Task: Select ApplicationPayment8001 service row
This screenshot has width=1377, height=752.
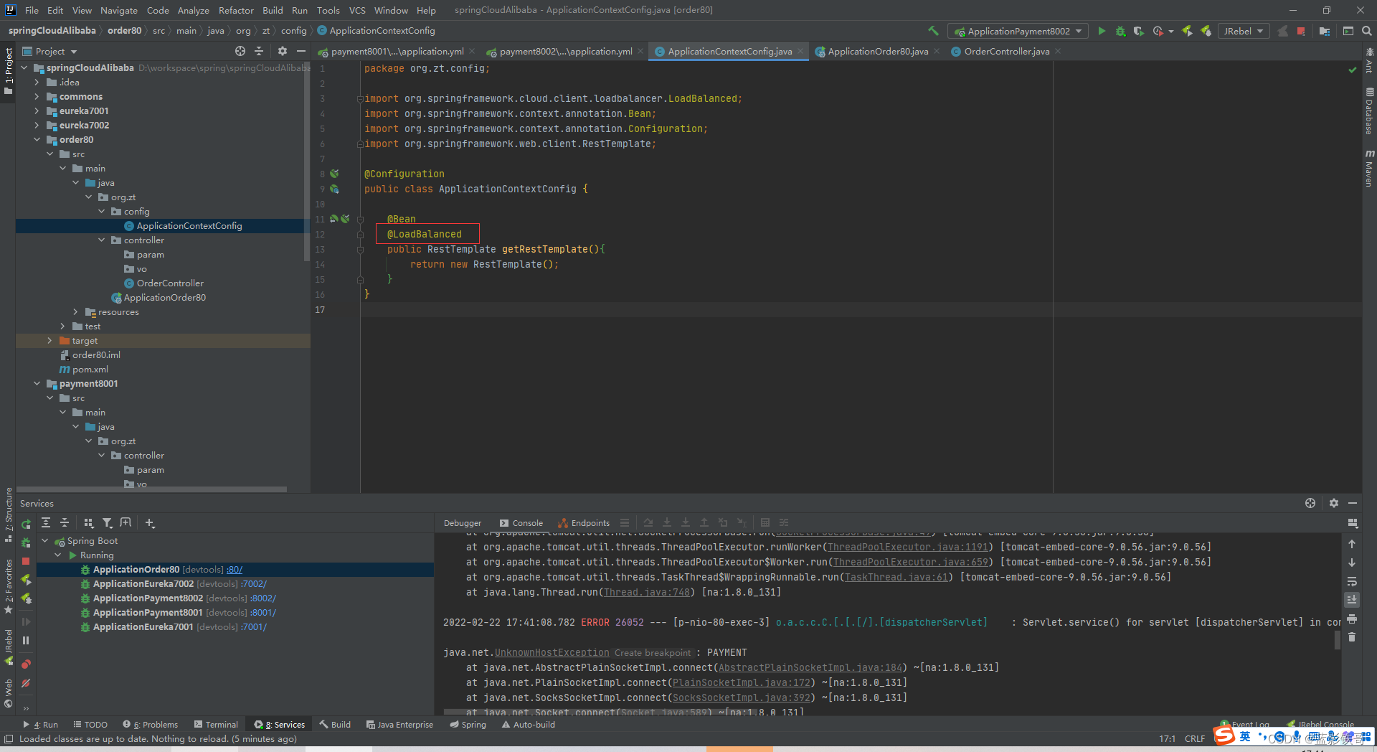Action: 235,612
